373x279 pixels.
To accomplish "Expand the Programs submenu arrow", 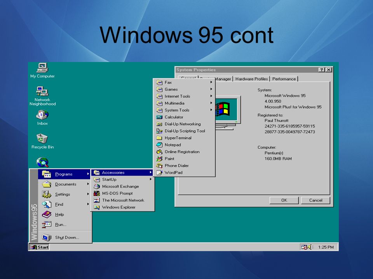I will (x=88, y=174).
